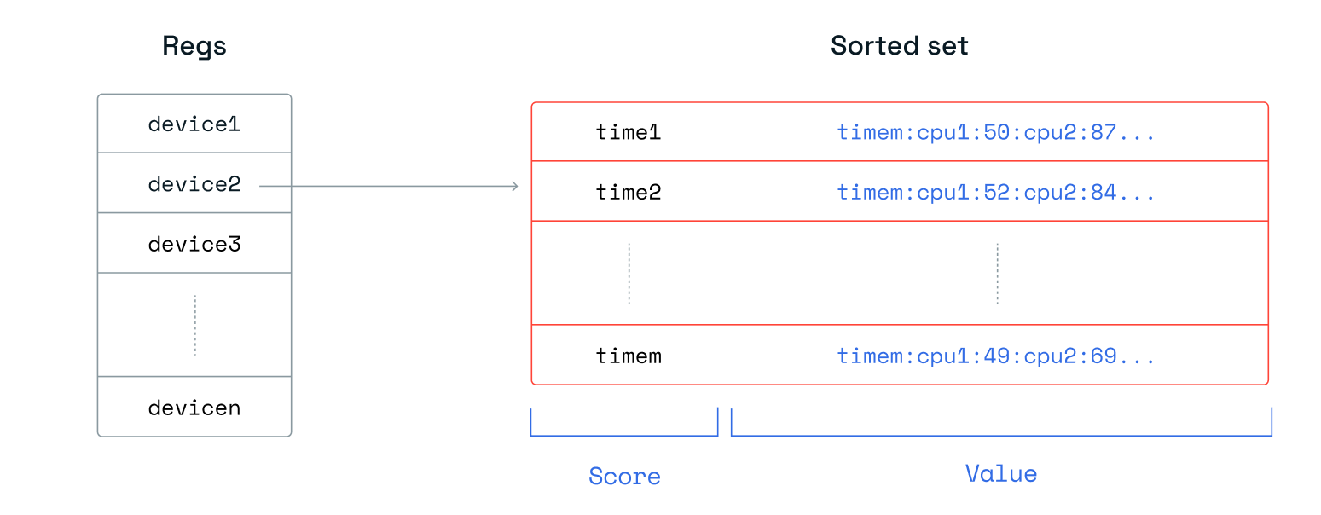The height and width of the screenshot is (515, 1321).
Task: Select the time1 score
Action: [629, 133]
